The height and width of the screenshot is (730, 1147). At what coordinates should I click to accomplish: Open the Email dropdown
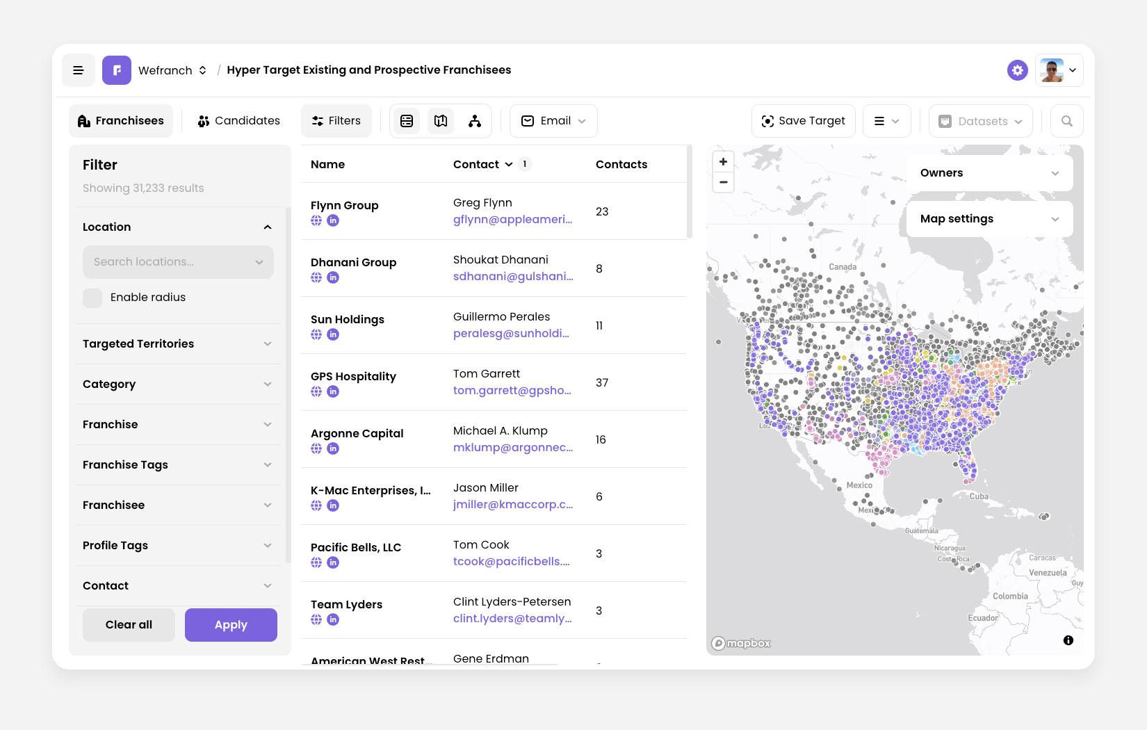pyautogui.click(x=553, y=121)
